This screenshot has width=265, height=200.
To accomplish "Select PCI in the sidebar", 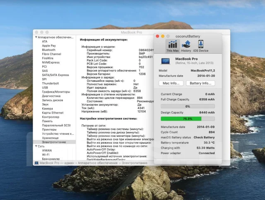I will pyautogui.click(x=44, y=67).
